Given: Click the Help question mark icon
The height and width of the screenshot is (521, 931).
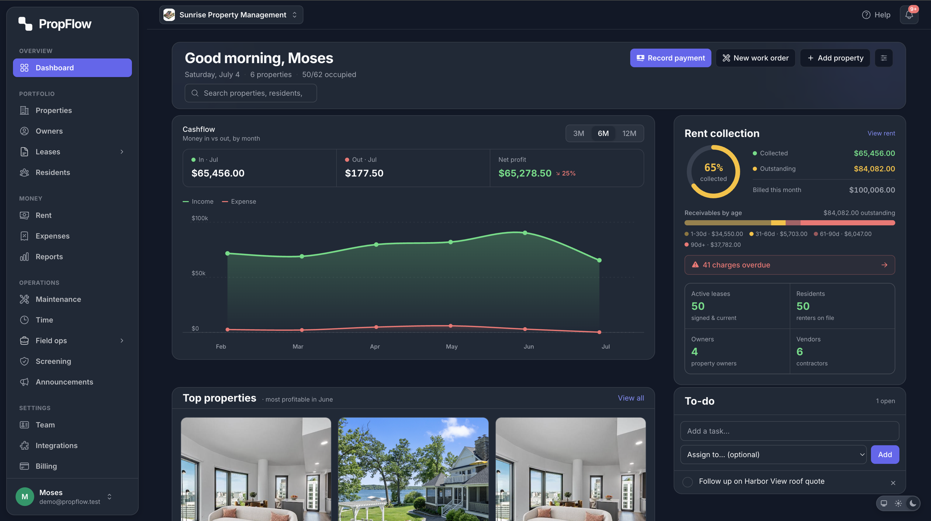Looking at the screenshot, I should point(866,15).
